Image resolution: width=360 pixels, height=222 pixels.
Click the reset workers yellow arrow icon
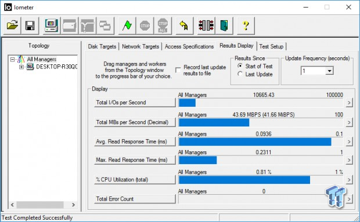click(185, 26)
